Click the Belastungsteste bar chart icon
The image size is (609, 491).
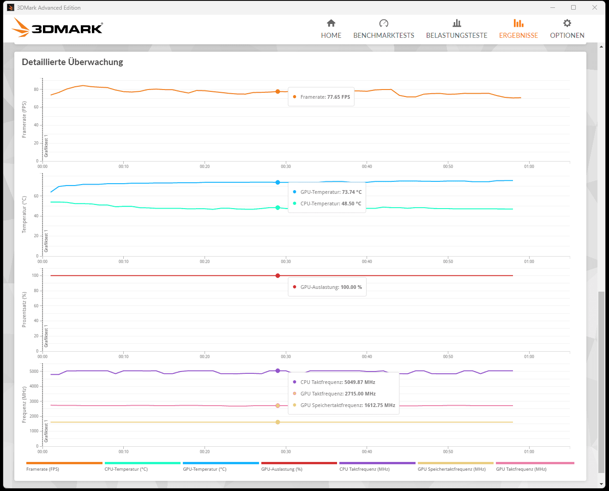coord(457,23)
